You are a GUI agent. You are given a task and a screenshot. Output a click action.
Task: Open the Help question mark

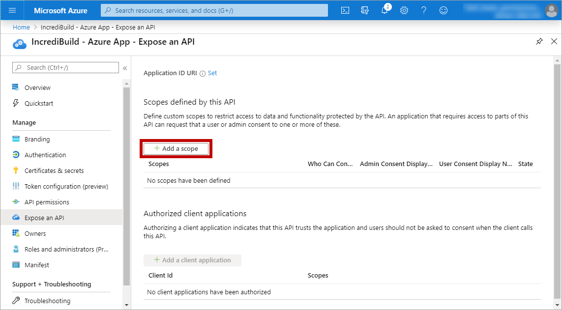[x=424, y=10]
